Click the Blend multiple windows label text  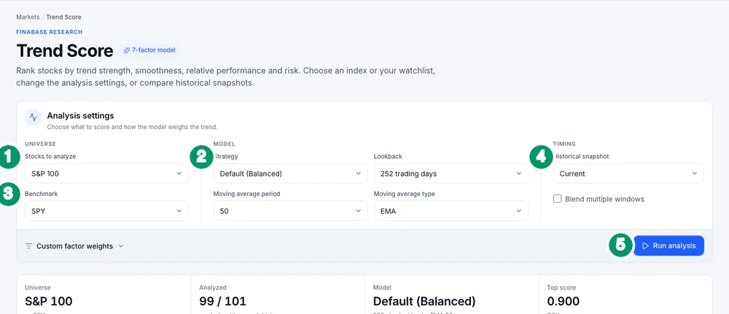click(x=605, y=199)
